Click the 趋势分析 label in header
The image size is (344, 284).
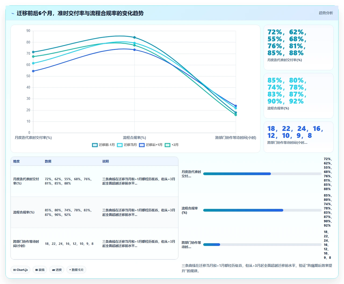tap(326, 13)
